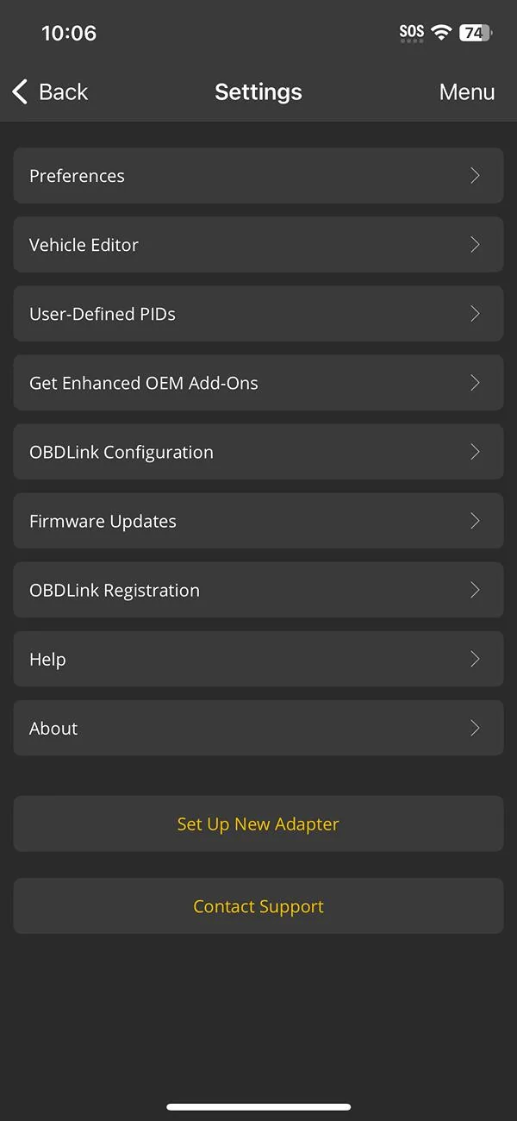The width and height of the screenshot is (517, 1121).
Task: Tap the SOS status indicator
Action: click(412, 33)
